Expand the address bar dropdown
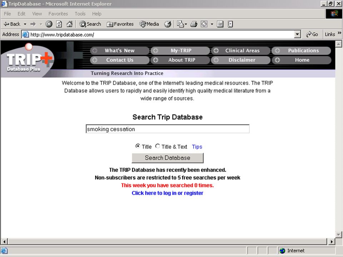The height and width of the screenshot is (257, 343). tap(297, 35)
